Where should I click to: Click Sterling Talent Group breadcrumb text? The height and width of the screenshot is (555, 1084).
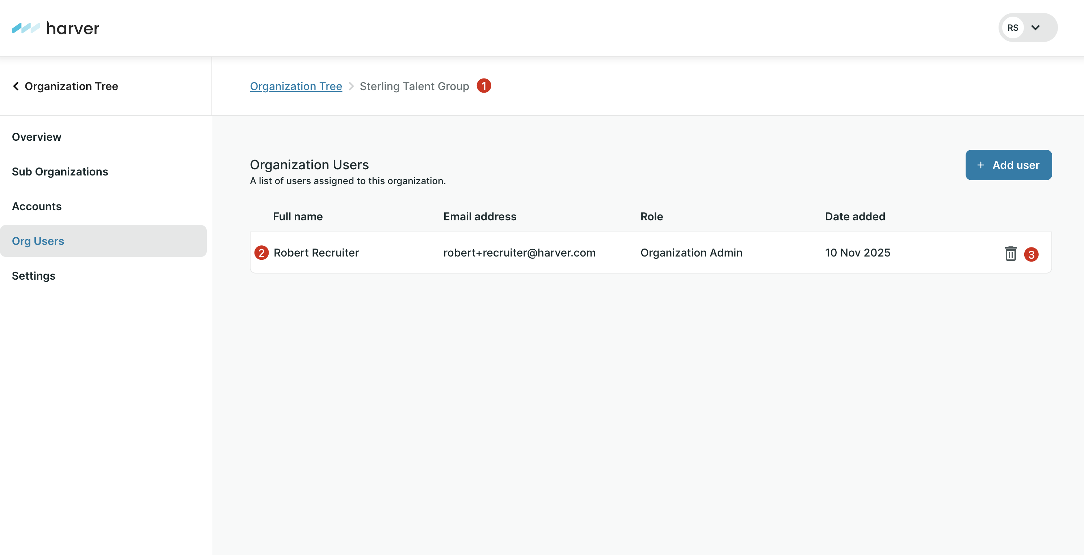[x=414, y=86]
